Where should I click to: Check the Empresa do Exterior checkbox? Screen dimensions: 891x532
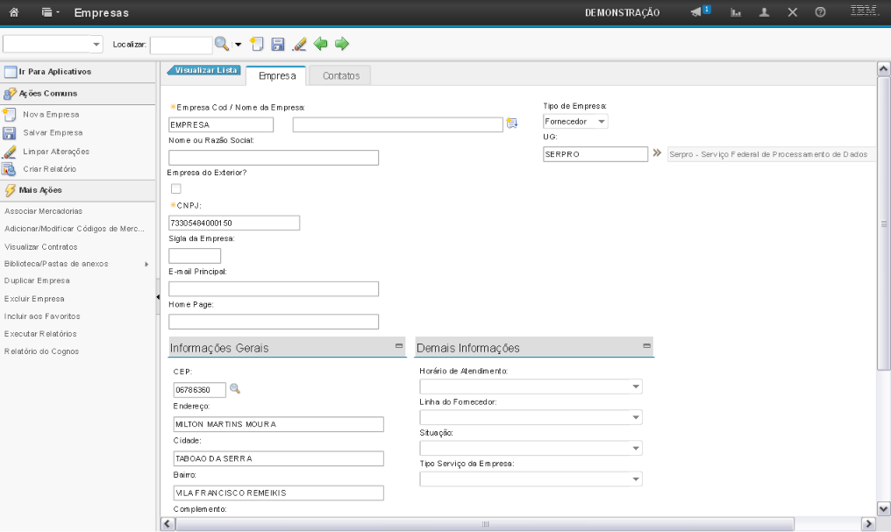click(x=176, y=188)
